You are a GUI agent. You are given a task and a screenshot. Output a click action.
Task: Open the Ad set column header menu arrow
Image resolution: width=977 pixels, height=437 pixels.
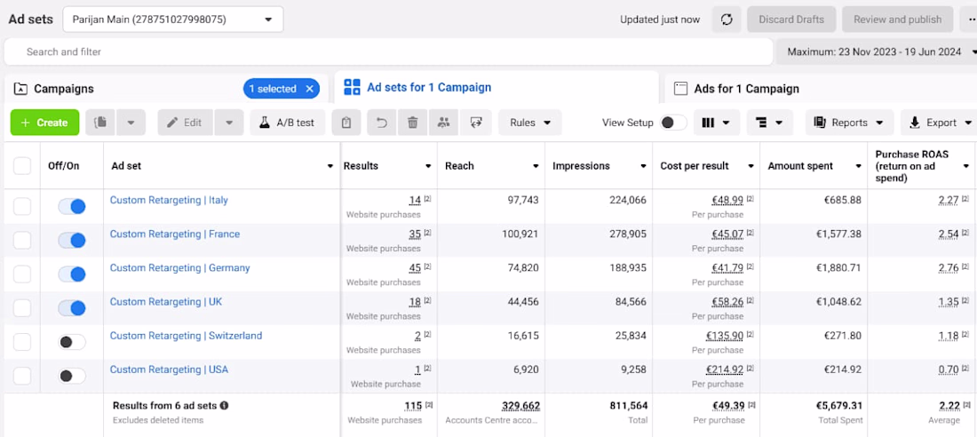(330, 166)
